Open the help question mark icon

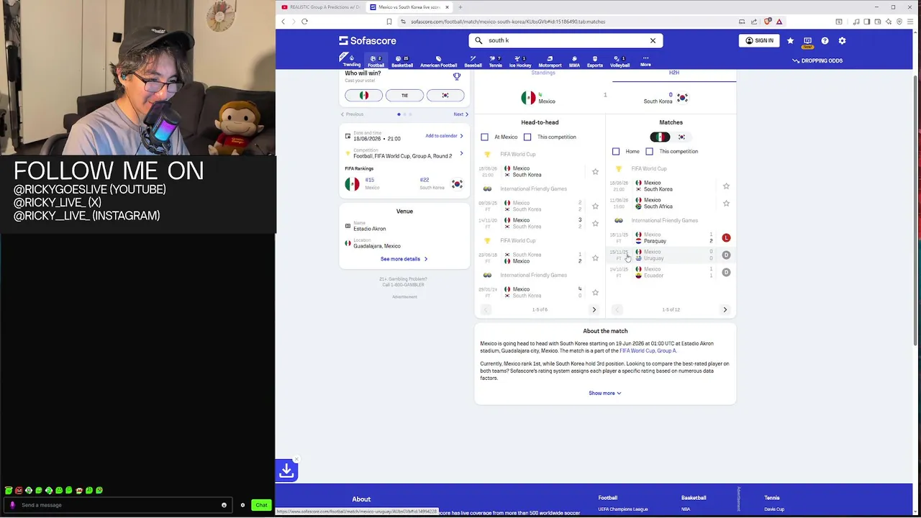pyautogui.click(x=825, y=41)
